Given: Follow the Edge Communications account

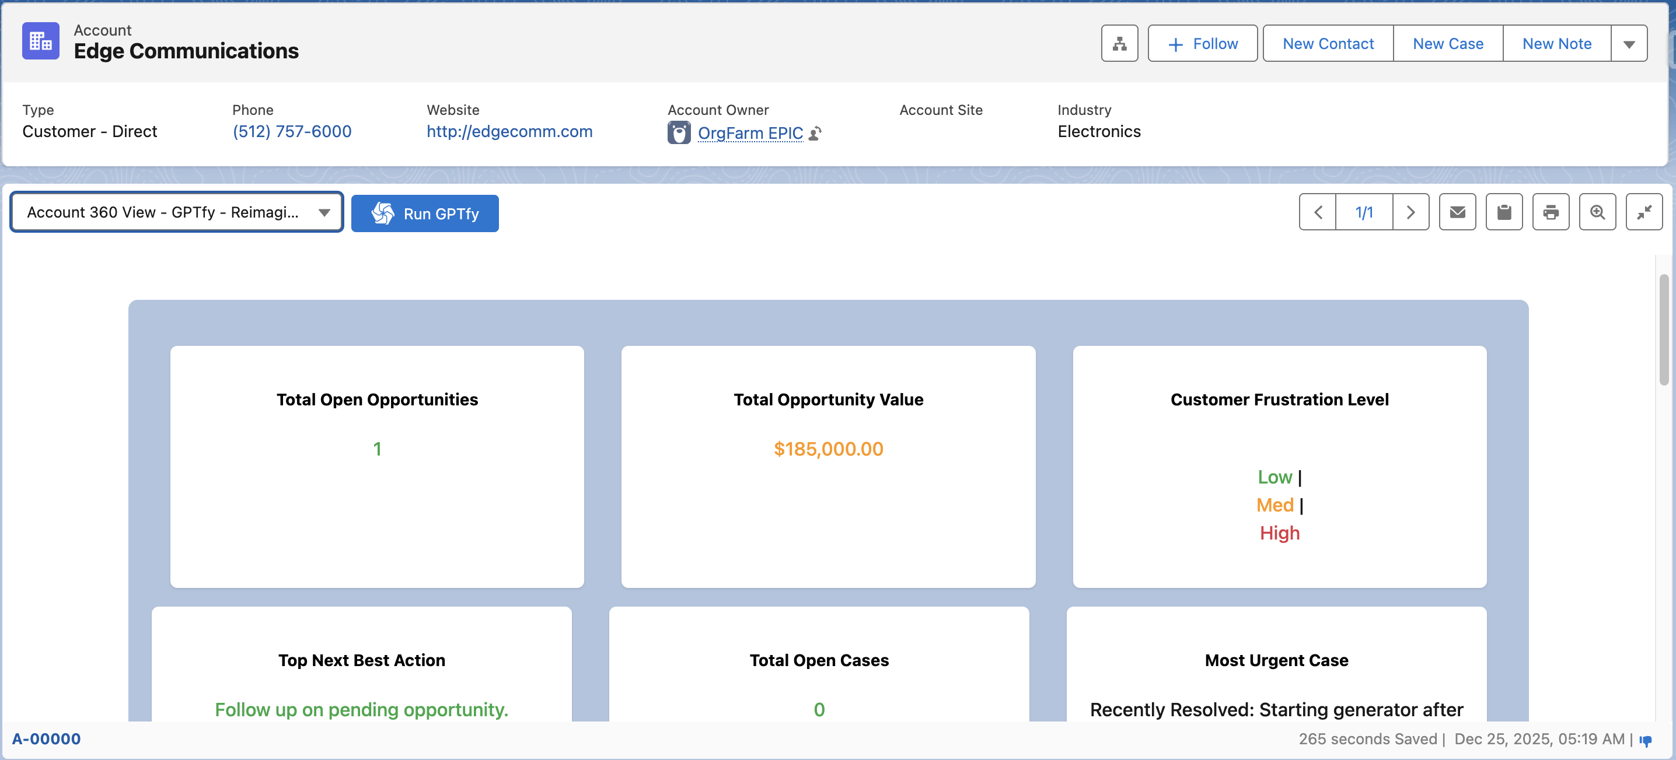Looking at the screenshot, I should click(1202, 44).
